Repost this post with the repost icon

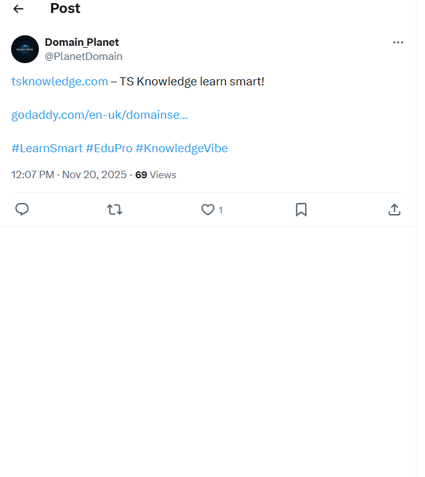[x=114, y=210]
